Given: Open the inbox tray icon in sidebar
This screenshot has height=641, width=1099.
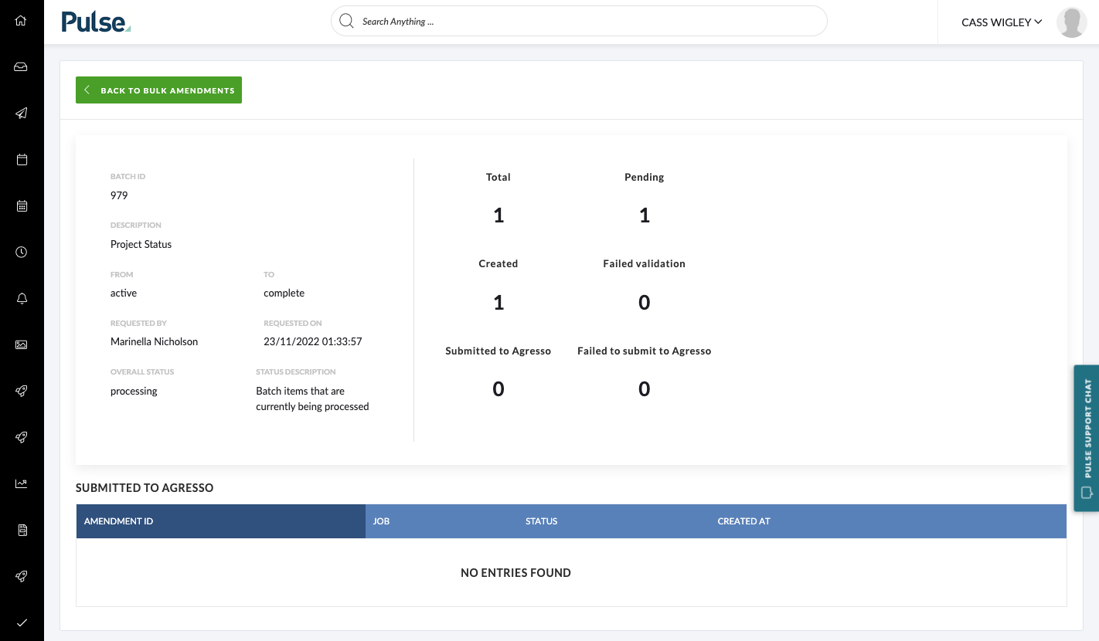Looking at the screenshot, I should click(22, 67).
